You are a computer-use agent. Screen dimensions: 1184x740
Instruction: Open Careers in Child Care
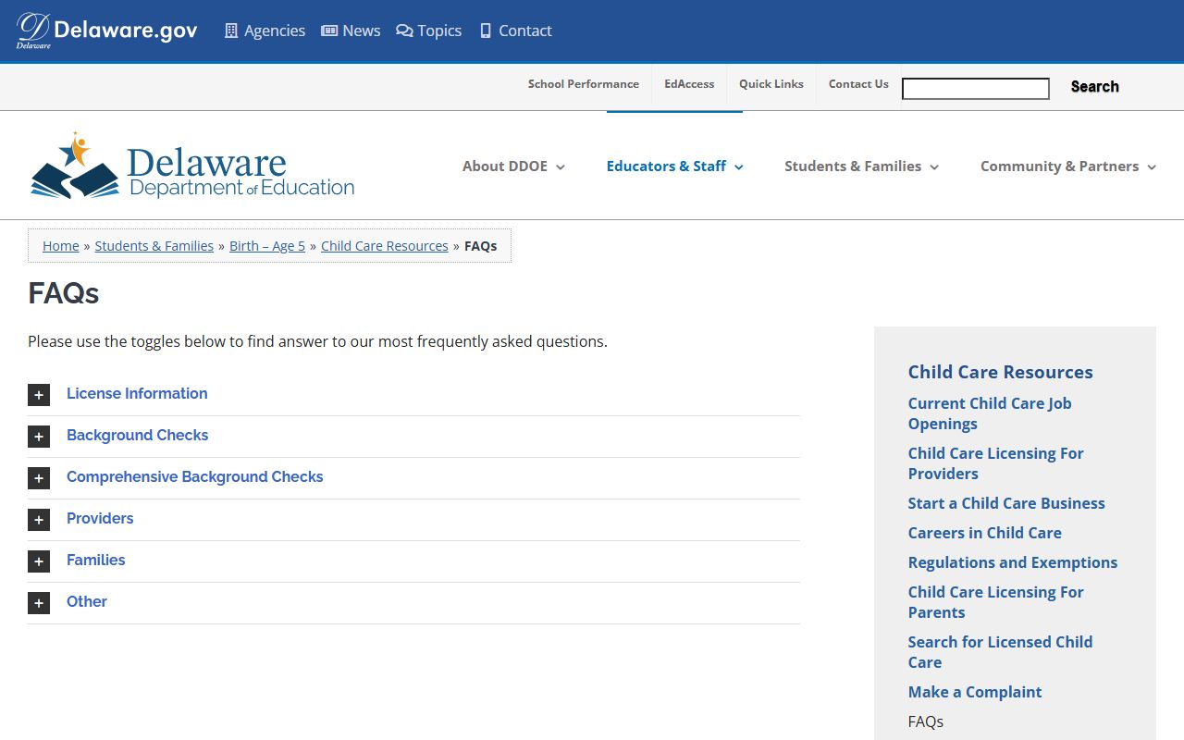[x=985, y=533]
